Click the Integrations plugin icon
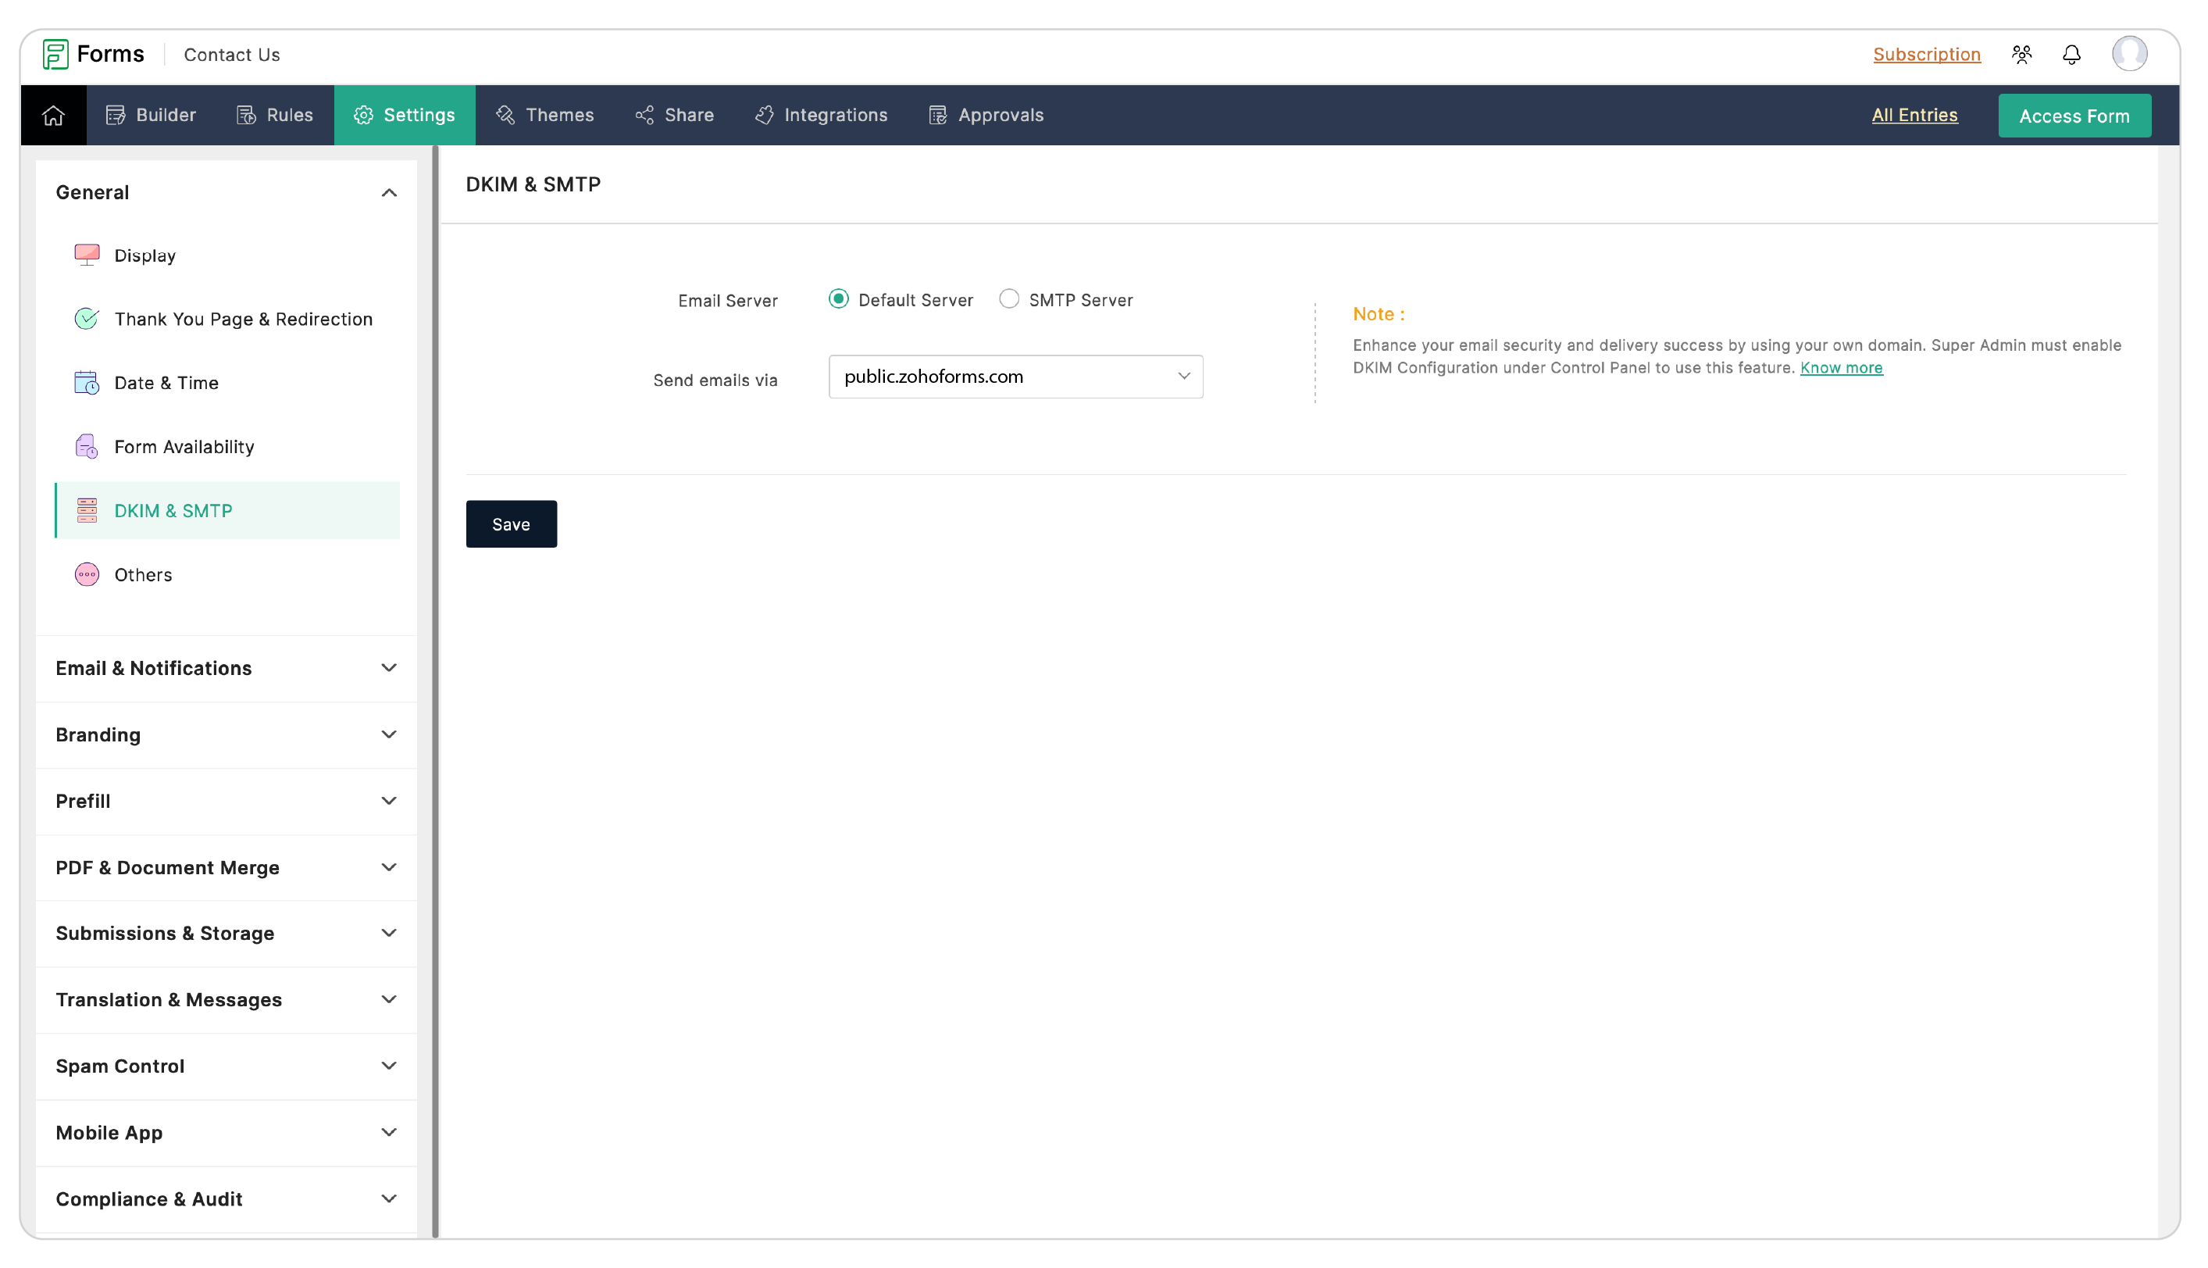The image size is (2208, 1268). point(765,116)
